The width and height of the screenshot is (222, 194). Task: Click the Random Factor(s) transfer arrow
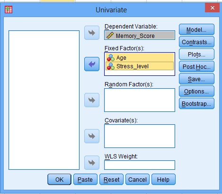(92, 100)
